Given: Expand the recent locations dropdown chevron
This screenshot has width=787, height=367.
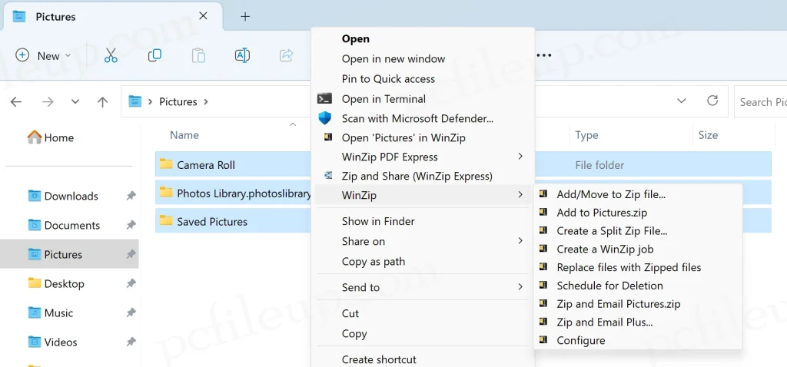Looking at the screenshot, I should 75,102.
